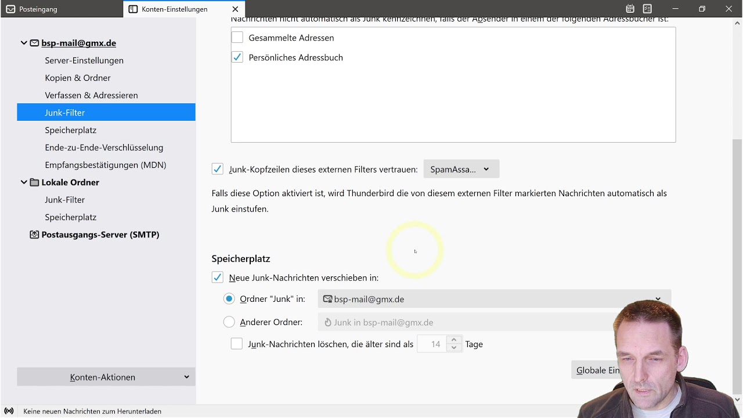The width and height of the screenshot is (743, 418).
Task: Open the SpamAssassin filter dropdown
Action: pos(461,169)
